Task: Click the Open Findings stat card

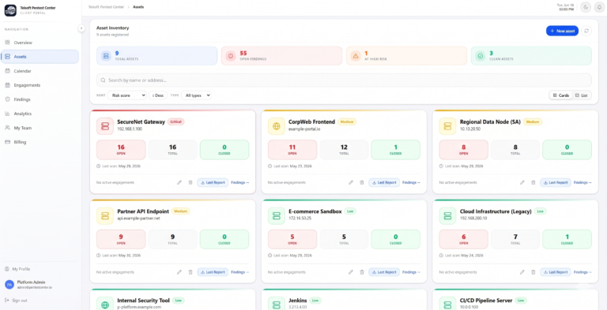Action: tap(282, 56)
